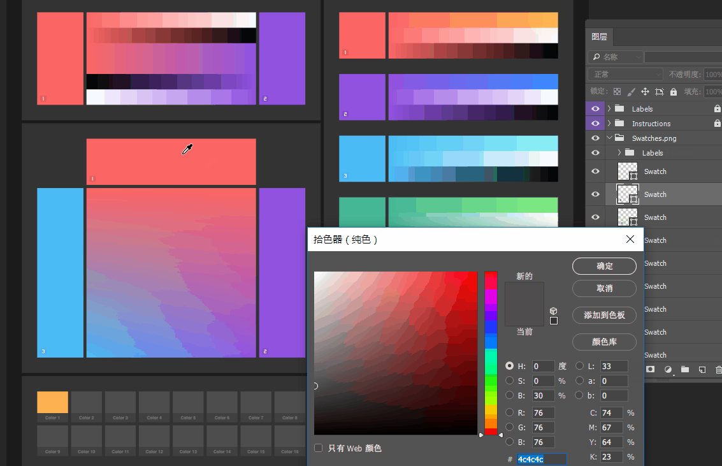Image resolution: width=722 pixels, height=466 pixels.
Task: Click the lock position move icon
Action: click(645, 92)
